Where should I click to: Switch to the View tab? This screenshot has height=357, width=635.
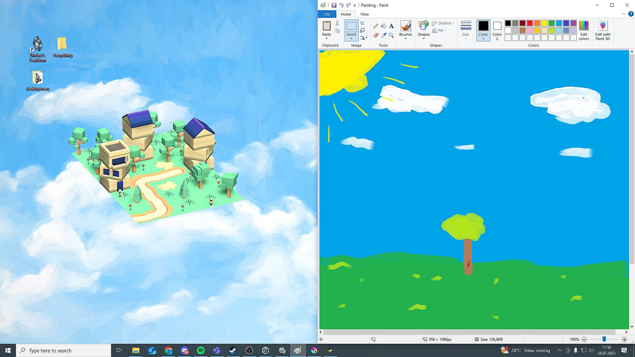pyautogui.click(x=364, y=14)
